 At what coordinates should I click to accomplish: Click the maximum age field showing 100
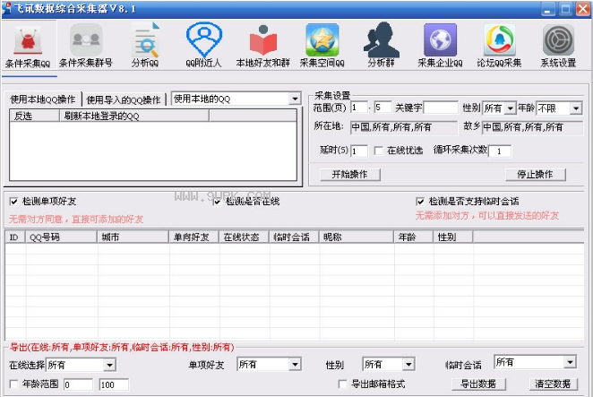pos(114,384)
